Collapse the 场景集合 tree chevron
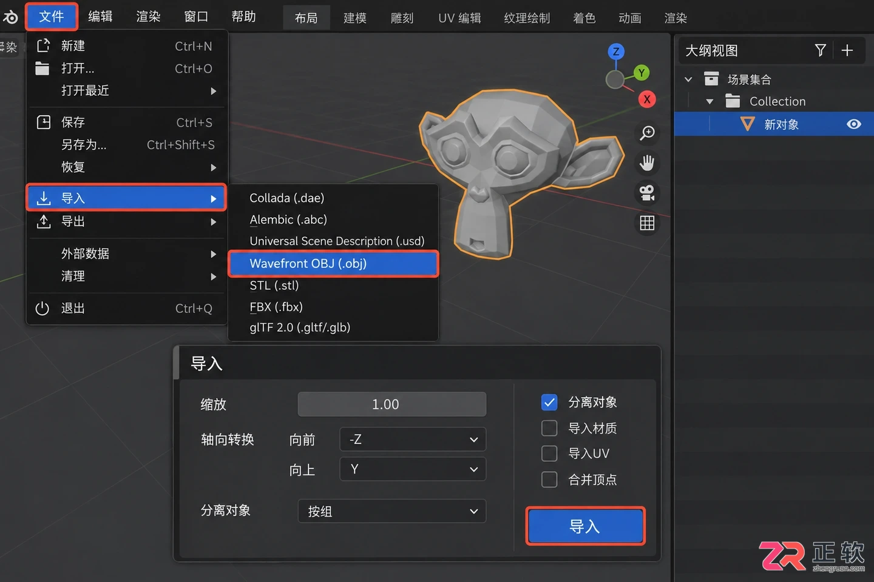Screen dimensions: 874x582 (688, 79)
